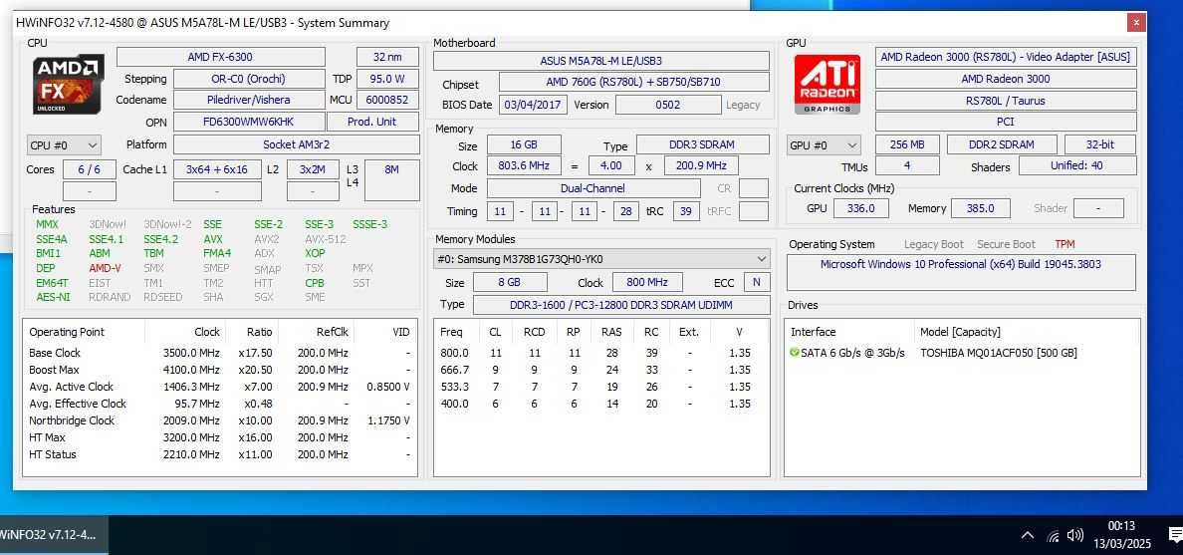The width and height of the screenshot is (1183, 555).
Task: Click the GPU clock 336.0 value
Action: [x=860, y=208]
